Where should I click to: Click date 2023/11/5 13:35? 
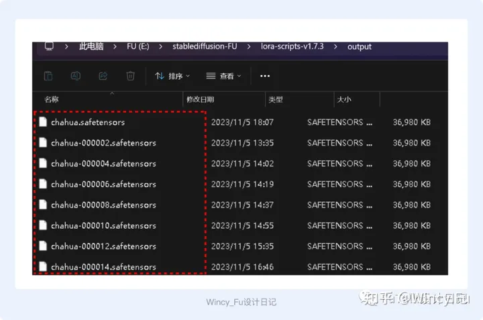click(242, 143)
